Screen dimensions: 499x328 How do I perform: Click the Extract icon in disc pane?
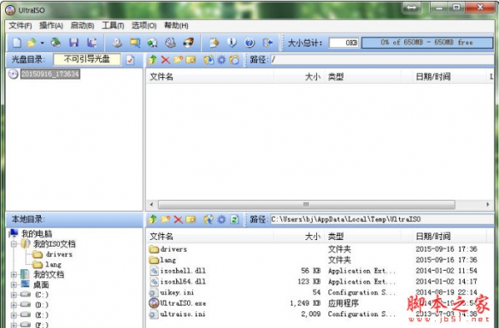pos(209,60)
